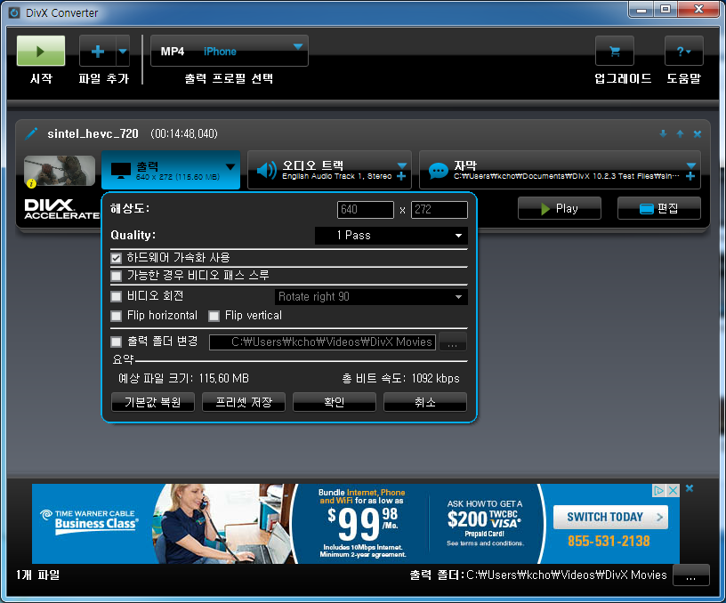Screen dimensions: 726x603
Task: Remove the sintel_hevc_720 file with X icon
Action: (x=698, y=134)
